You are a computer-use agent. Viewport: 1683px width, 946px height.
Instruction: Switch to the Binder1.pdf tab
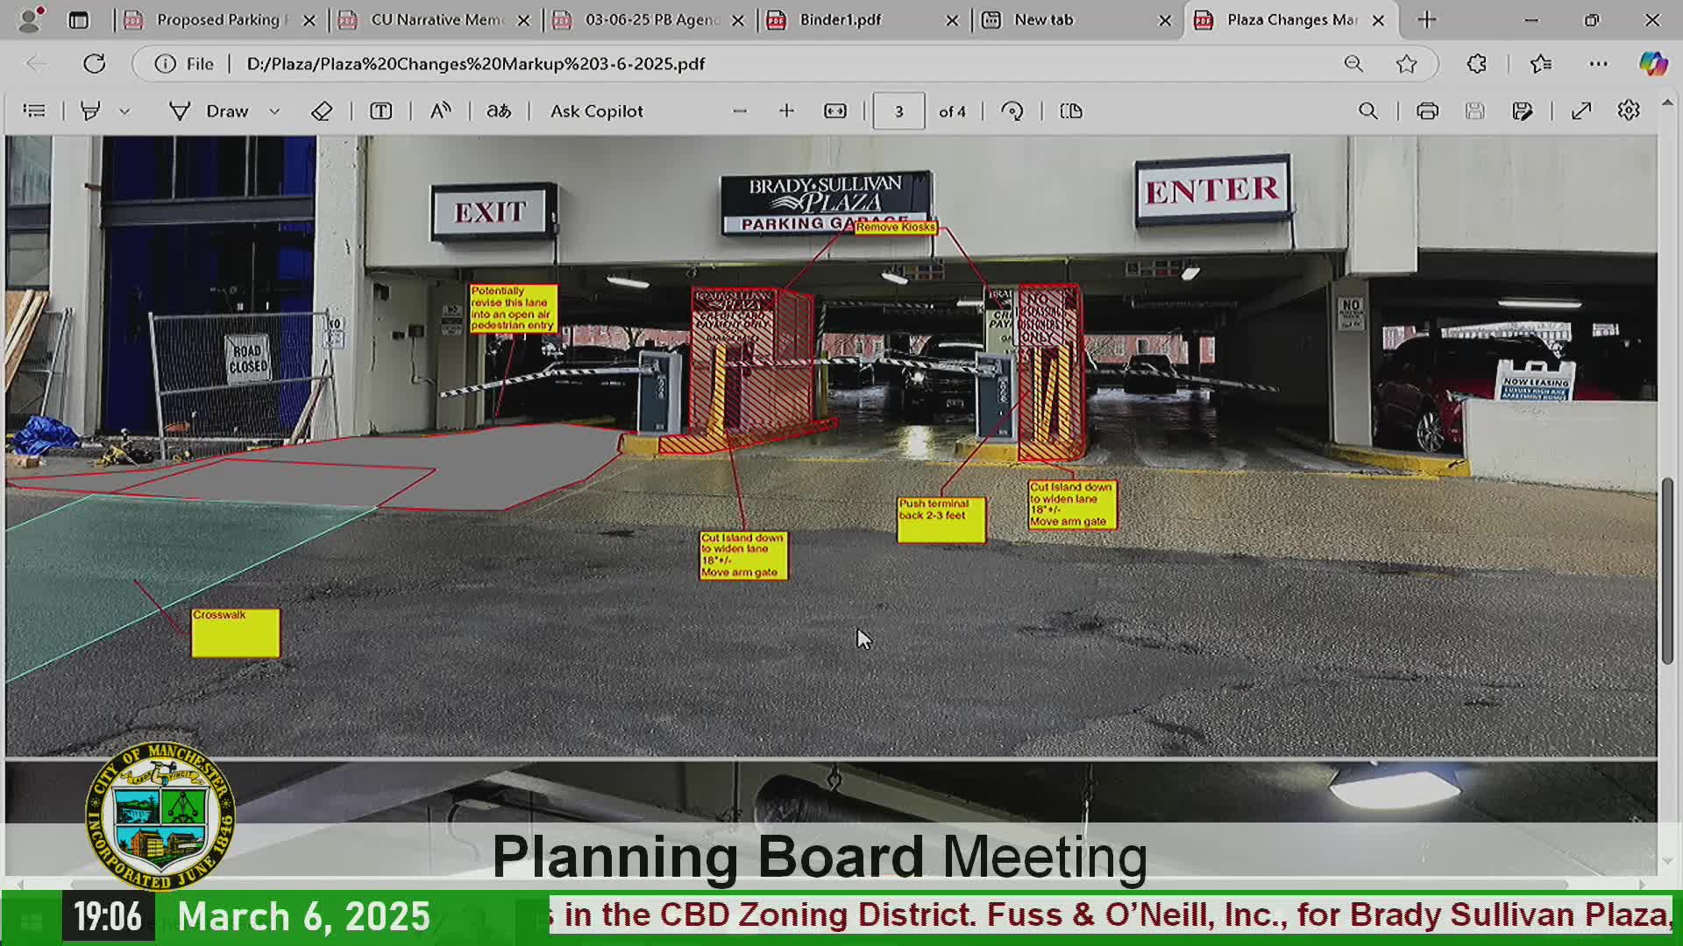(840, 19)
